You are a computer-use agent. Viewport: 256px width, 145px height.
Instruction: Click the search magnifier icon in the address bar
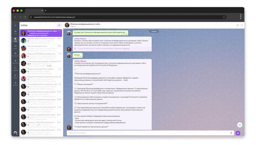click(31, 17)
